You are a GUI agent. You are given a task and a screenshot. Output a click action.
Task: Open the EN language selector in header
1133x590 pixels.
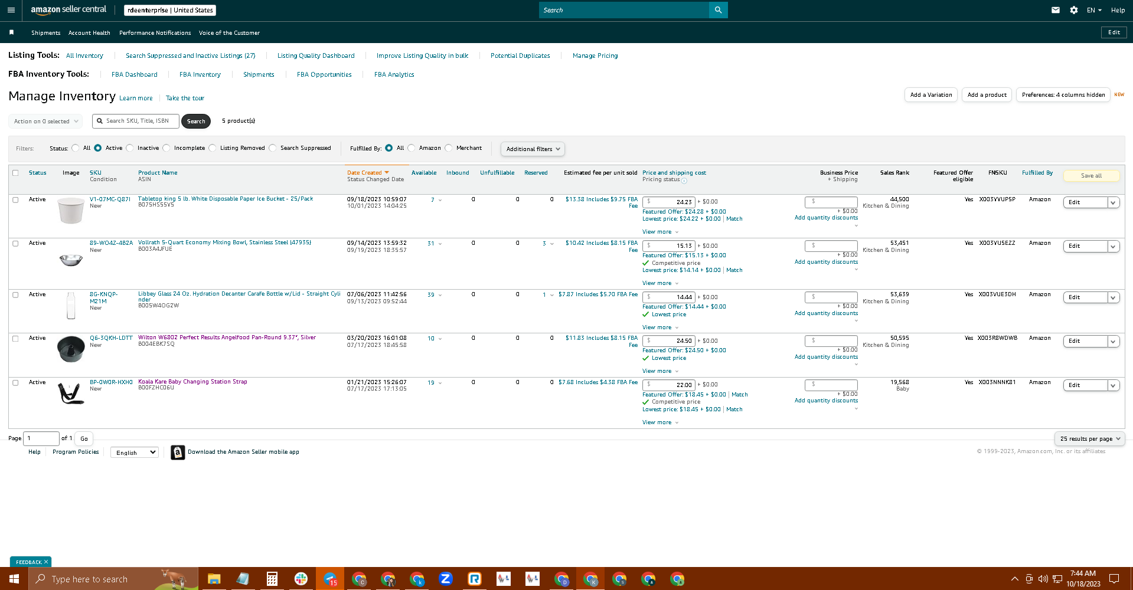1094,10
